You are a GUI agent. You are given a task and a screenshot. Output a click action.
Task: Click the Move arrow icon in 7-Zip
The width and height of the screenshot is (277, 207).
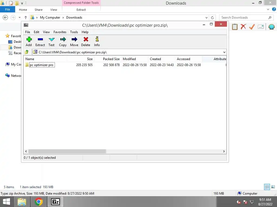click(x=74, y=39)
